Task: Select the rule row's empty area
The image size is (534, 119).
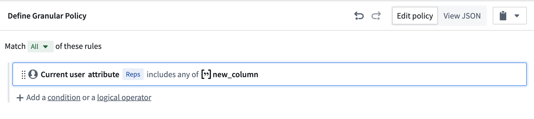Action: click(x=384, y=74)
